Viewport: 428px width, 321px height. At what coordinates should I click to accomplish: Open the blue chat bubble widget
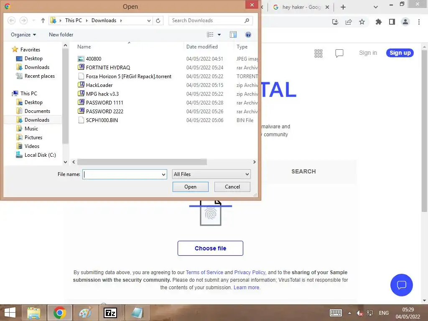402,285
